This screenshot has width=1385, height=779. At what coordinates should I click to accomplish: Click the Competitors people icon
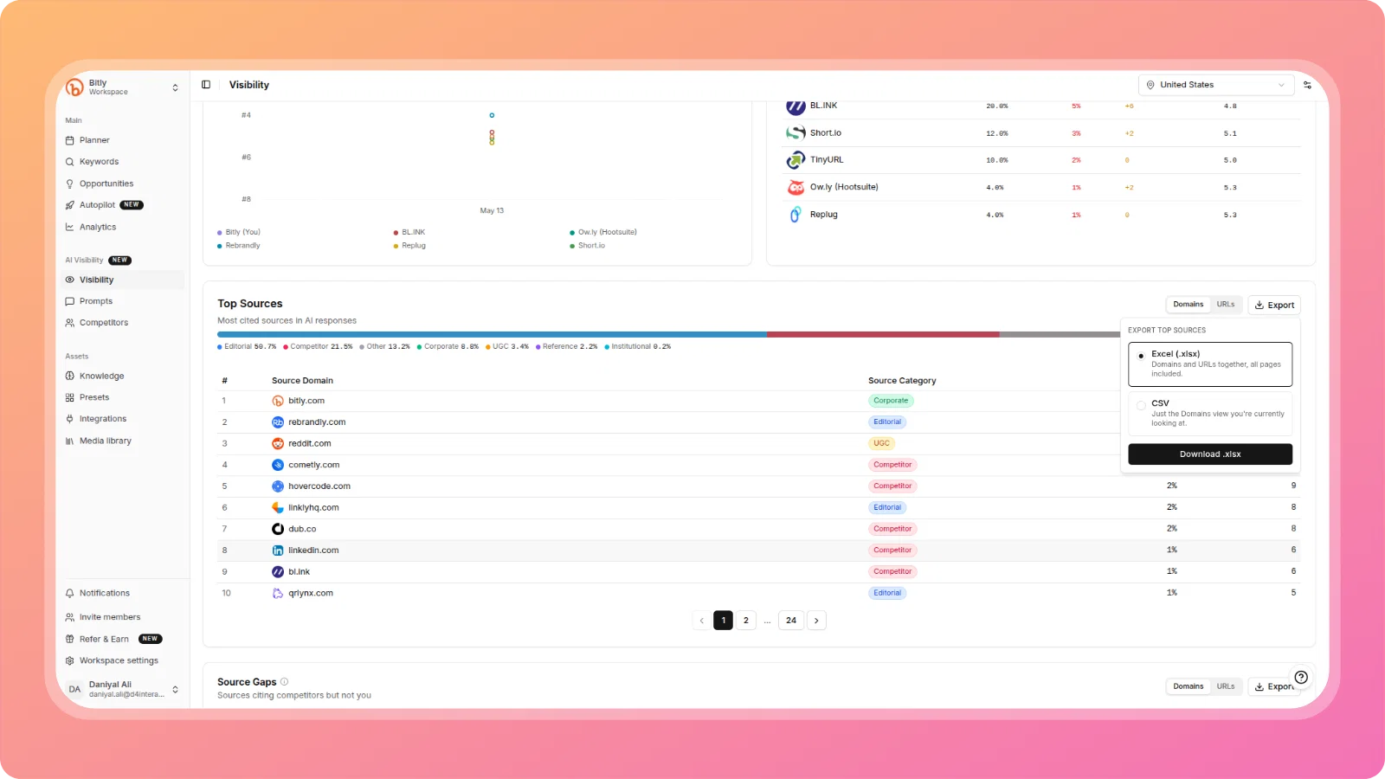(70, 323)
